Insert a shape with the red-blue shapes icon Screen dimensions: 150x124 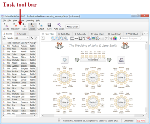point(89,38)
